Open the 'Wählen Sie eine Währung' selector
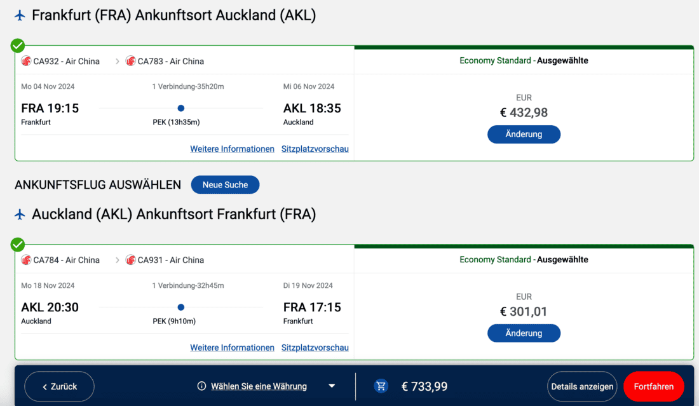699x406 pixels. (x=259, y=386)
